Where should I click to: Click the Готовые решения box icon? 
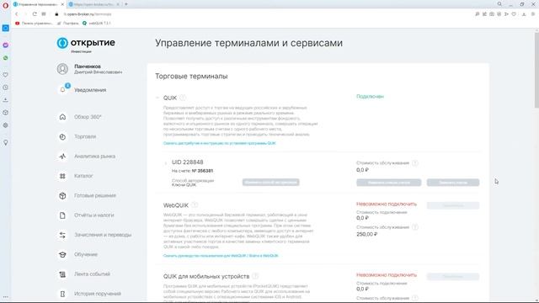point(62,195)
